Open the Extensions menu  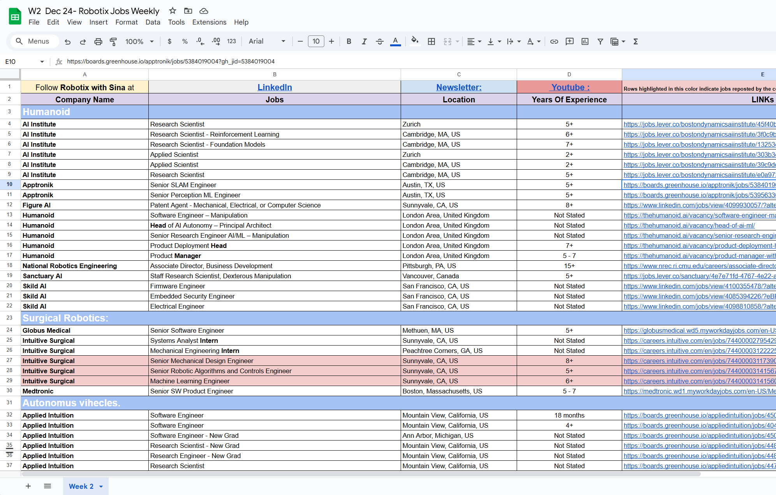[x=209, y=22]
